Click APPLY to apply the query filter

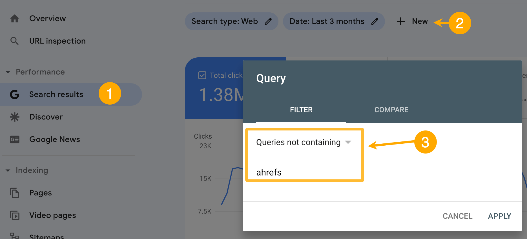tap(499, 216)
